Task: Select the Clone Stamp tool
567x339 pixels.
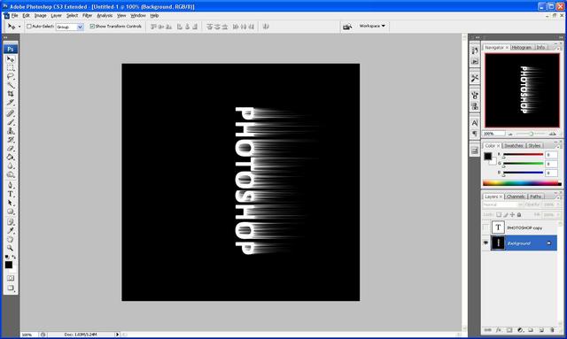Action: tap(11, 131)
